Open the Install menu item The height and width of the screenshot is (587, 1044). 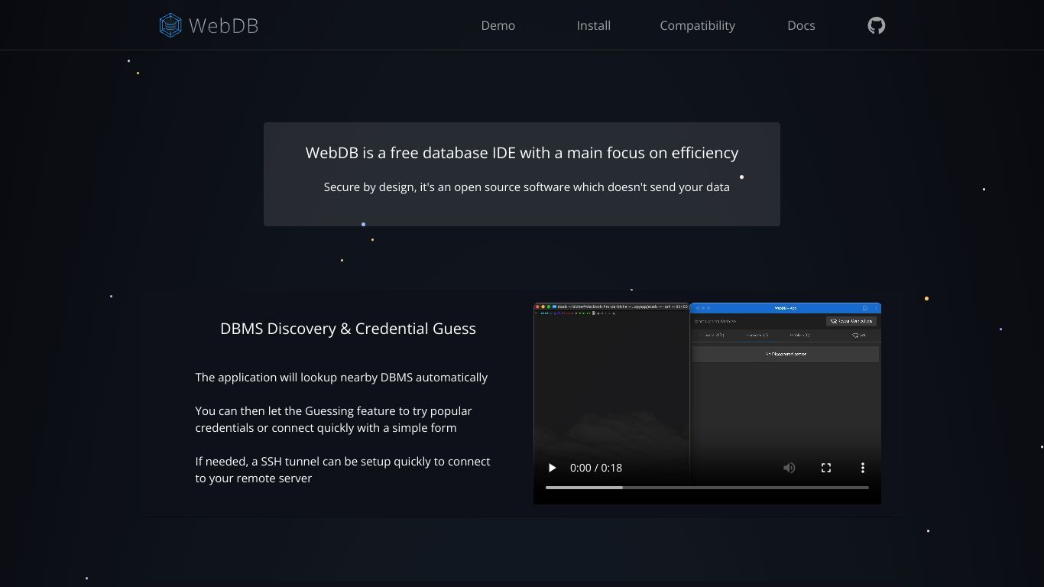pos(594,25)
